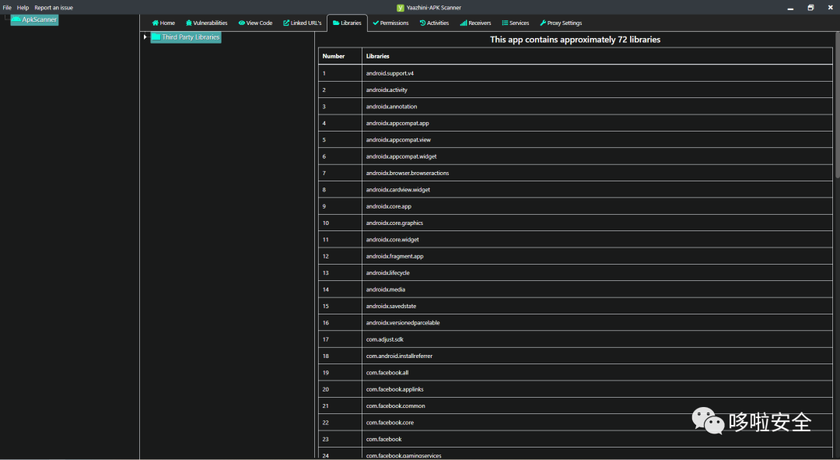The image size is (840, 460).
Task: Click the Yaazhini app logo in title bar
Action: coord(401,8)
